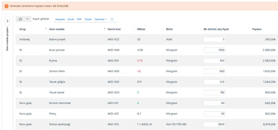Click code AKD-004
The width and height of the screenshot is (278, 130).
tap(113, 50)
